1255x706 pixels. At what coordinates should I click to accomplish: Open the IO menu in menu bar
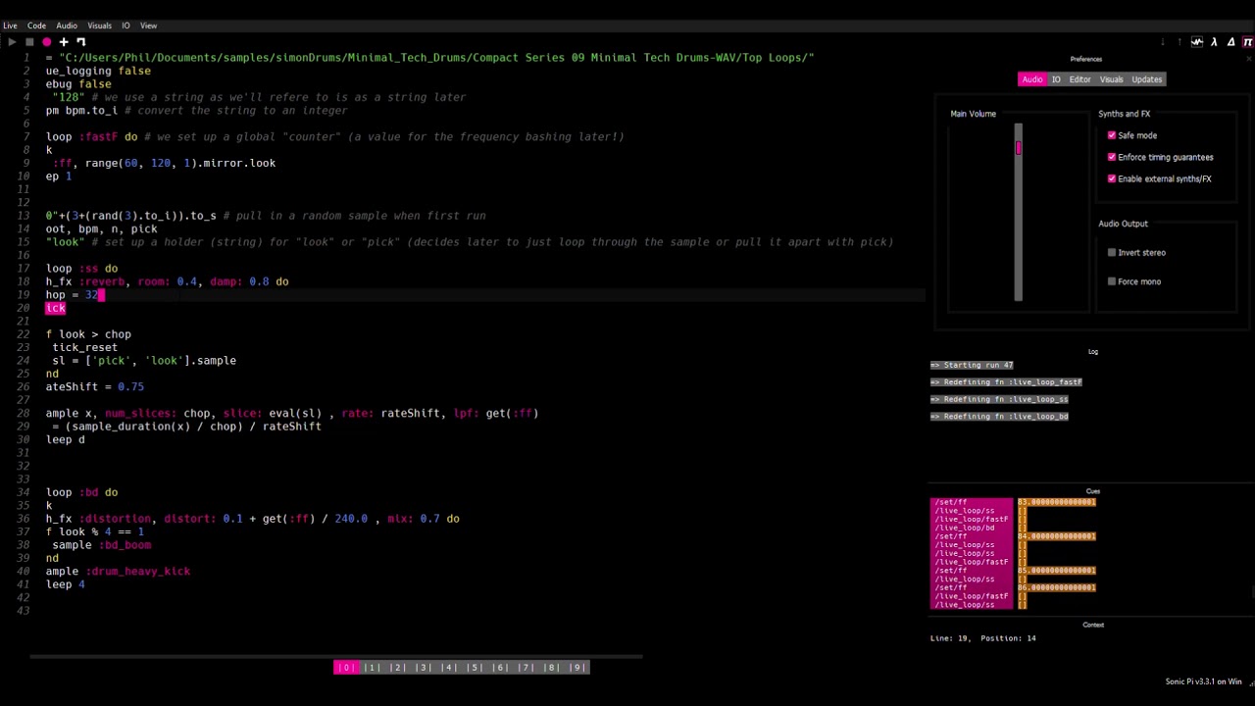(x=125, y=25)
